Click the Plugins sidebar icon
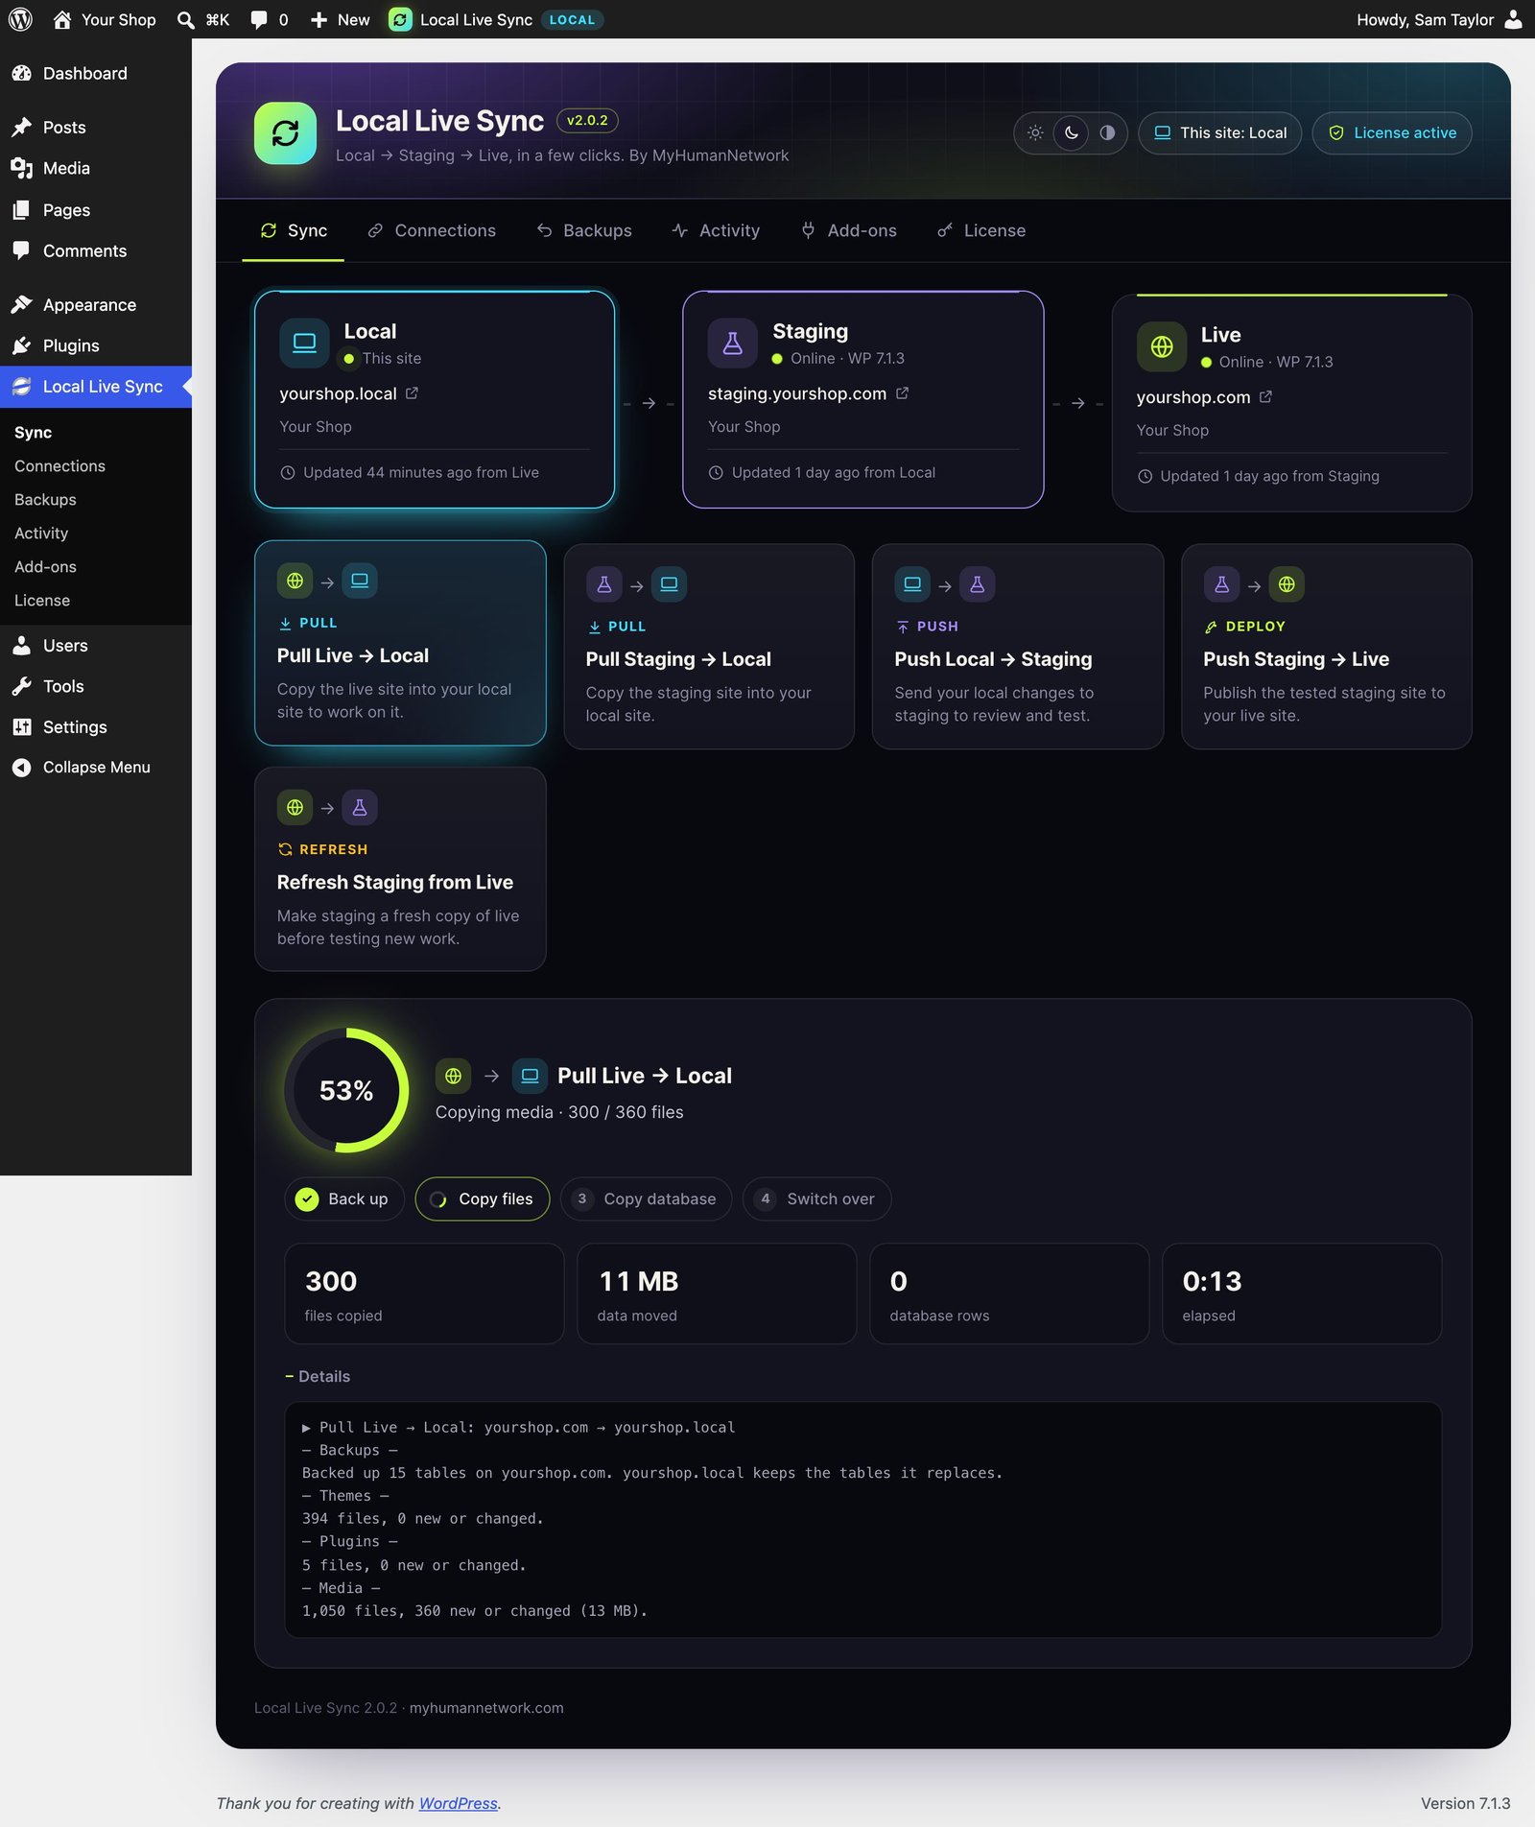The image size is (1535, 1827). pos(21,346)
